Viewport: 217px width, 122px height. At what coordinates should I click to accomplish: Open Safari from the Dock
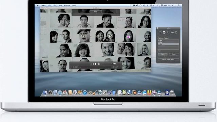(x=60, y=93)
